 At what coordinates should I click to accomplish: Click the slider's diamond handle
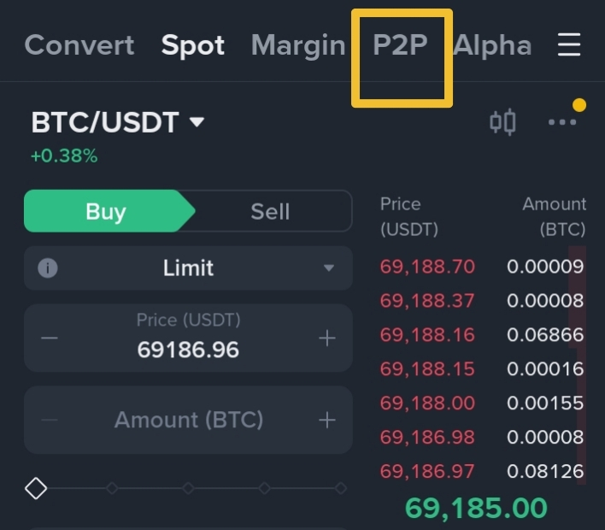(35, 488)
